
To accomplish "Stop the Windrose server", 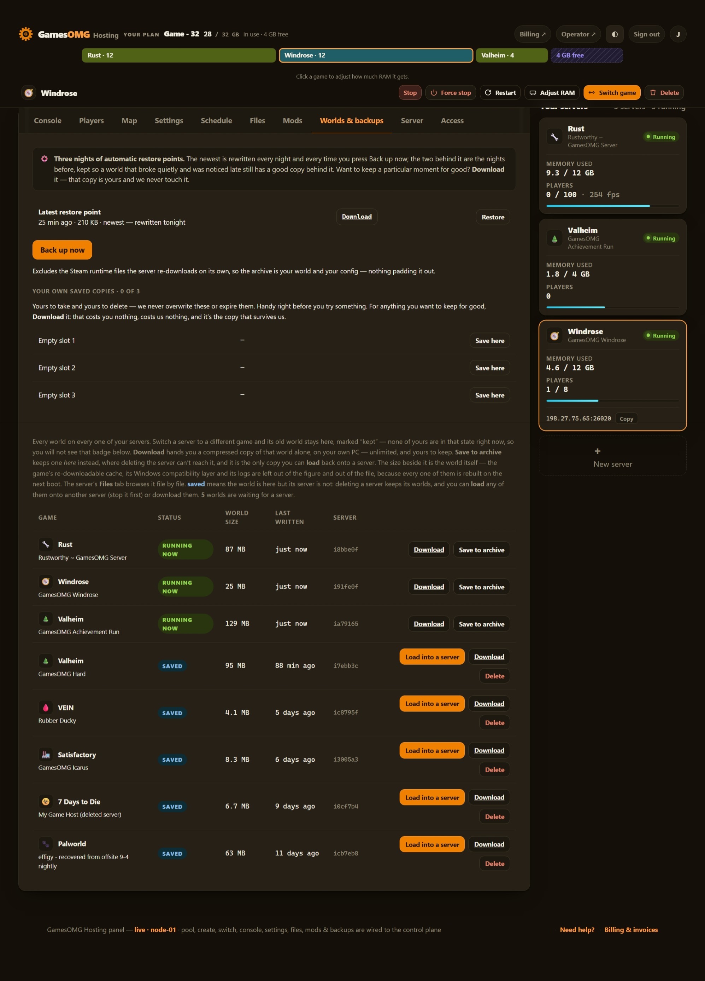I will coord(410,93).
